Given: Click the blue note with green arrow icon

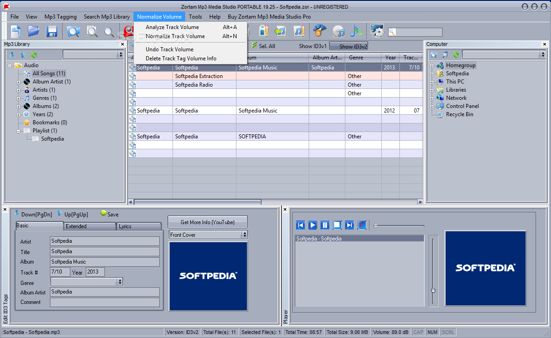Looking at the screenshot, I should [x=356, y=31].
